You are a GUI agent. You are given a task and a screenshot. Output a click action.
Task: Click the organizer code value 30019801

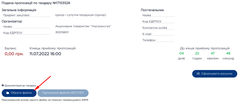pos(62,32)
